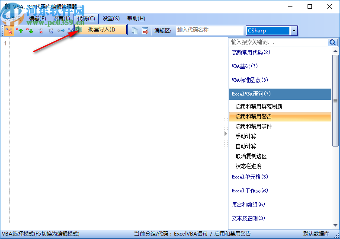Viewport: 340px width, 239px height.
Task: Click the 当前分组/代码 status bar text
Action: [192, 234]
